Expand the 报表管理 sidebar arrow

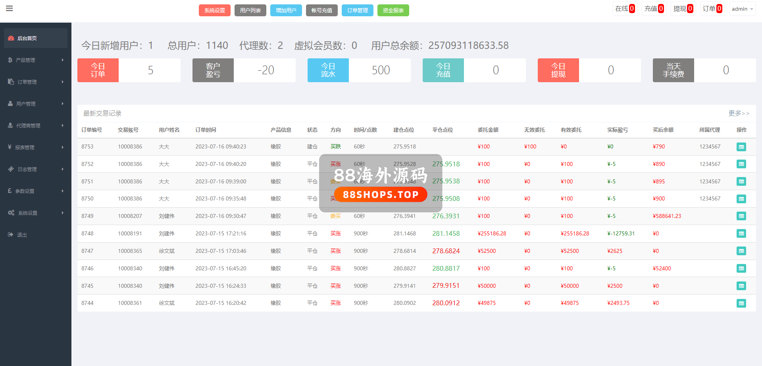[62, 147]
